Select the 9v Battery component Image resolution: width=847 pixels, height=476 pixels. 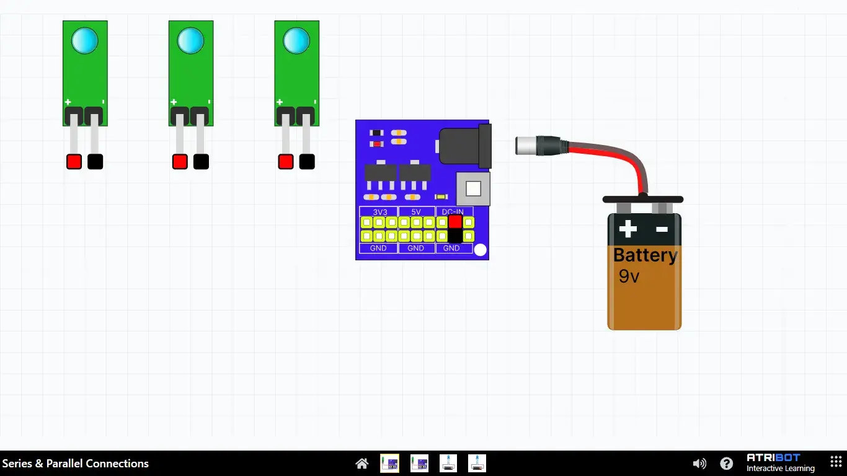pos(644,271)
